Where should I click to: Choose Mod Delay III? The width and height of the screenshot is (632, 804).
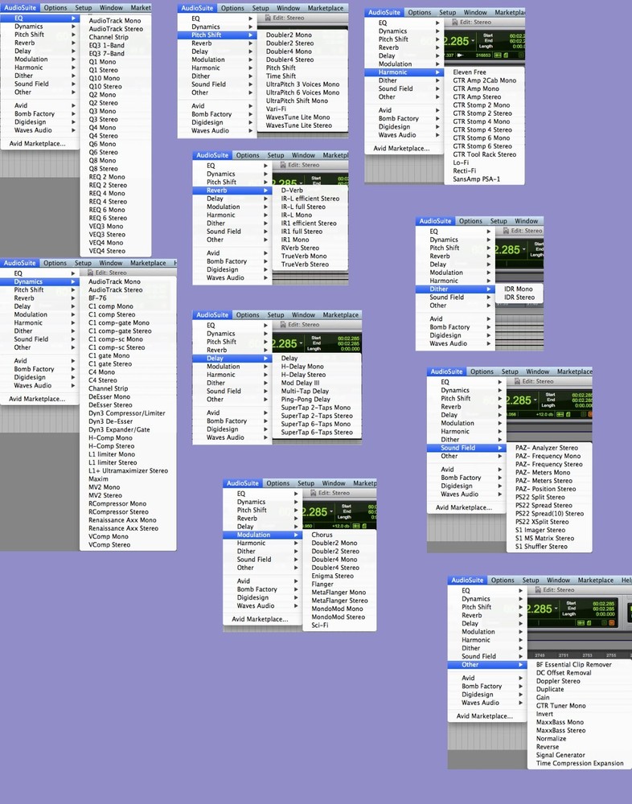[x=300, y=383]
